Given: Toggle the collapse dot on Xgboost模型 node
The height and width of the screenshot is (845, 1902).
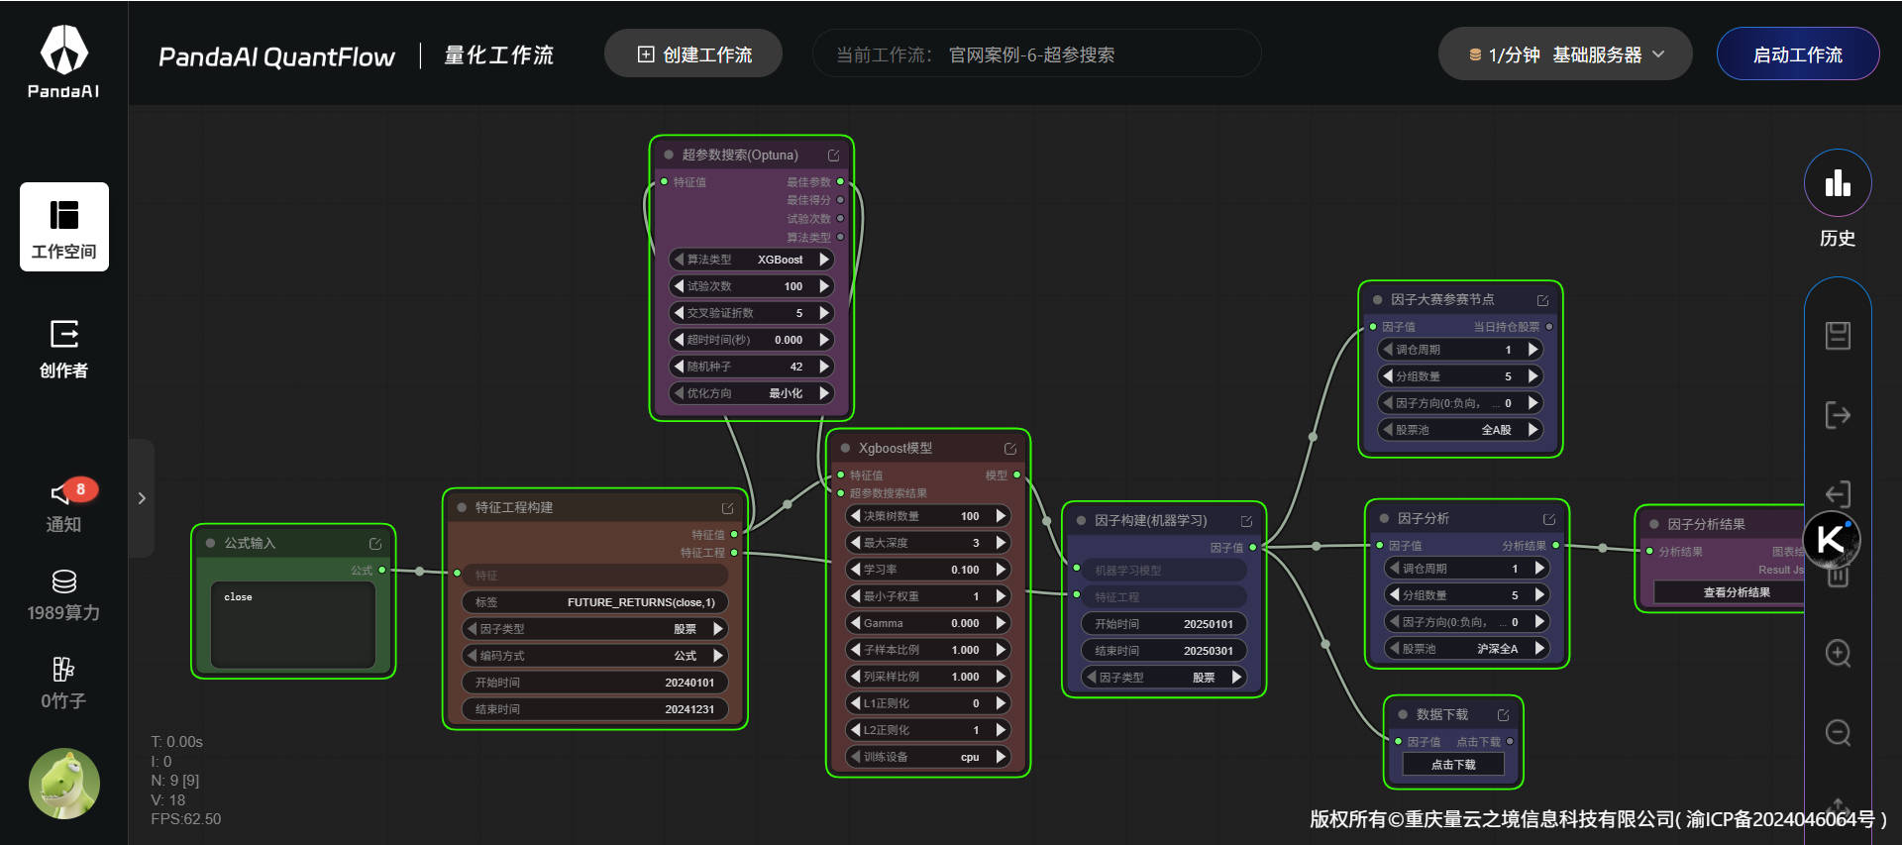Looking at the screenshot, I should click(x=846, y=448).
